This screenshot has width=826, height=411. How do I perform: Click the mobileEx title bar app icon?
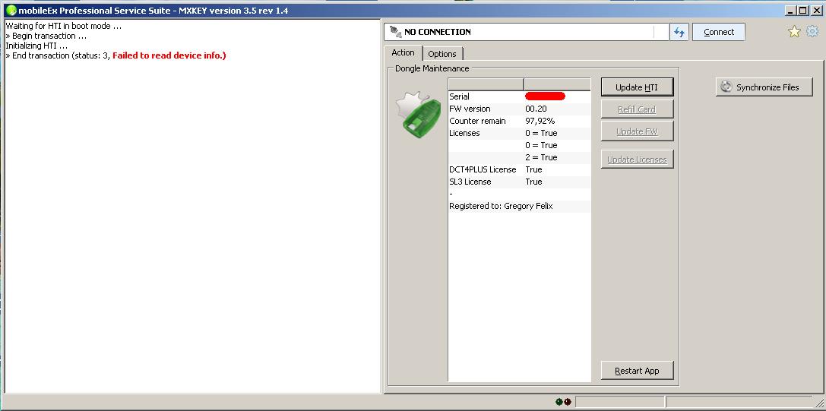point(11,11)
